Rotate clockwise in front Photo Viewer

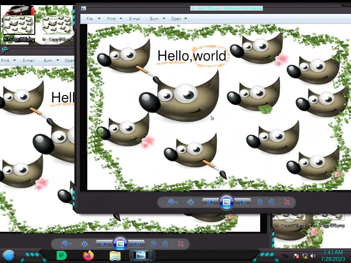271,202
